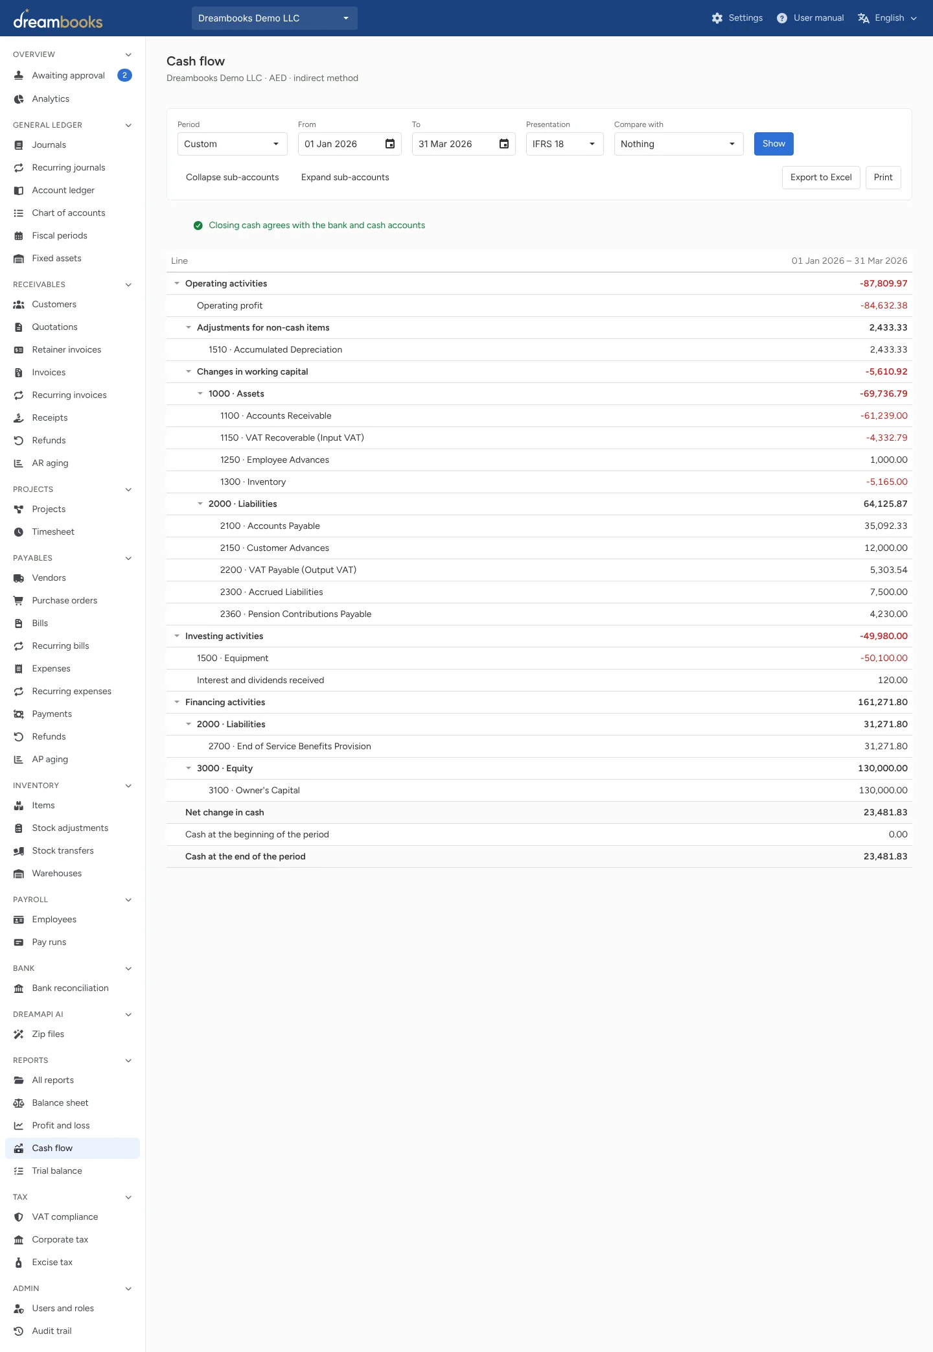
Task: Collapse the Financing activities section
Action: 177,702
